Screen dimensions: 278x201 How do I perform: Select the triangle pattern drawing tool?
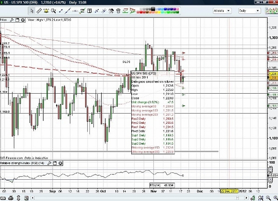tap(133, 11)
